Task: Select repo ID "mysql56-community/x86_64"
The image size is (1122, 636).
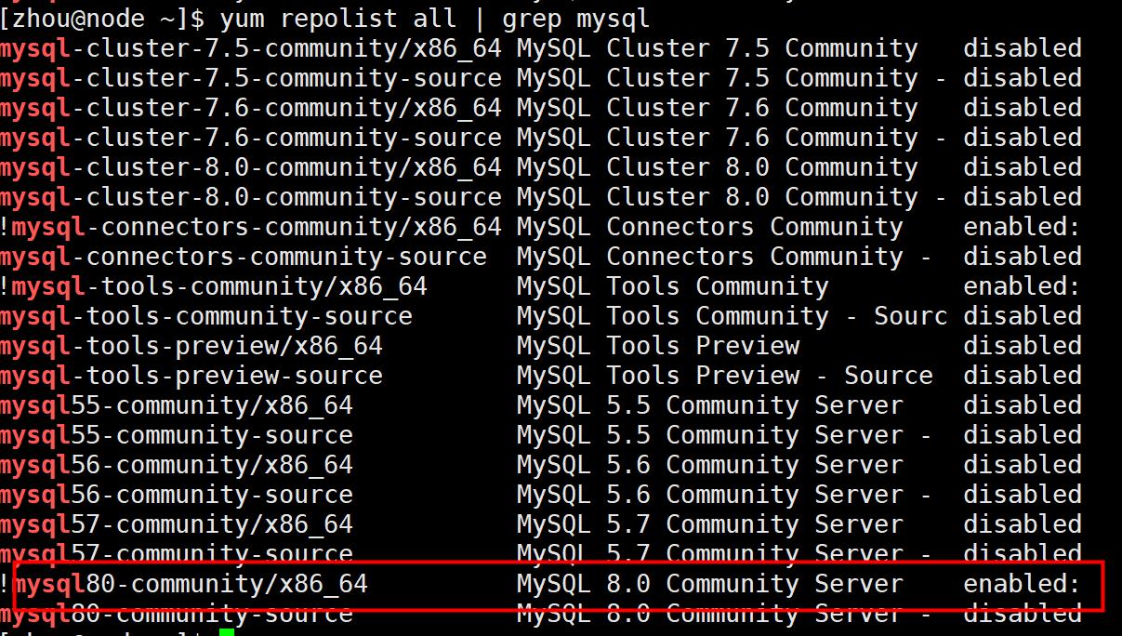Action: [177, 465]
